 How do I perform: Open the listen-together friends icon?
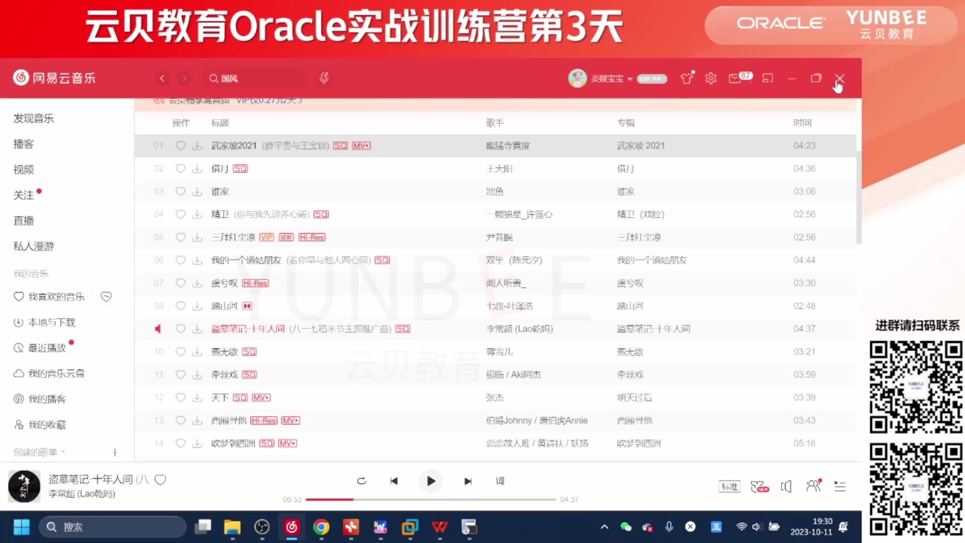[x=813, y=486]
